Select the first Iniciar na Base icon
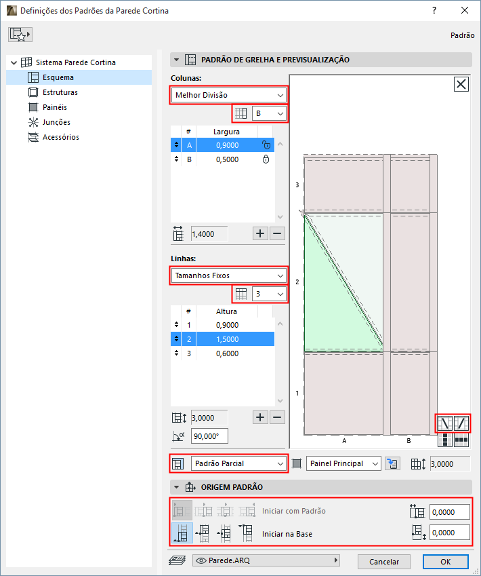 tap(182, 533)
